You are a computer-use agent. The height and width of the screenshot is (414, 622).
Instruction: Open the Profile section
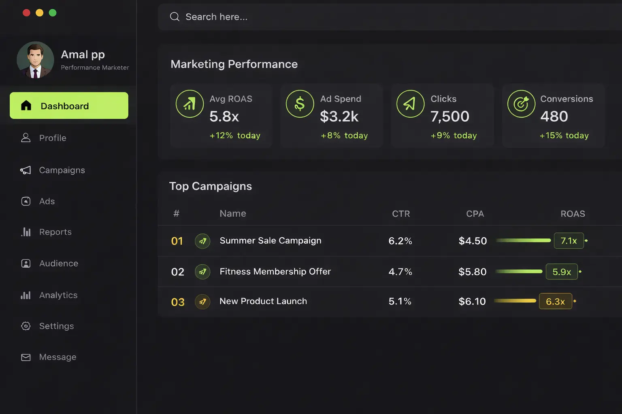pyautogui.click(x=53, y=138)
